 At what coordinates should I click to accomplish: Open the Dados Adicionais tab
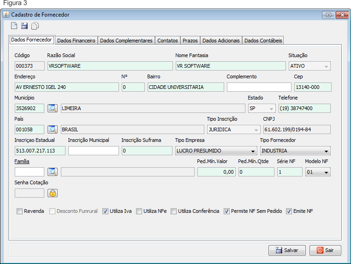pos(221,41)
